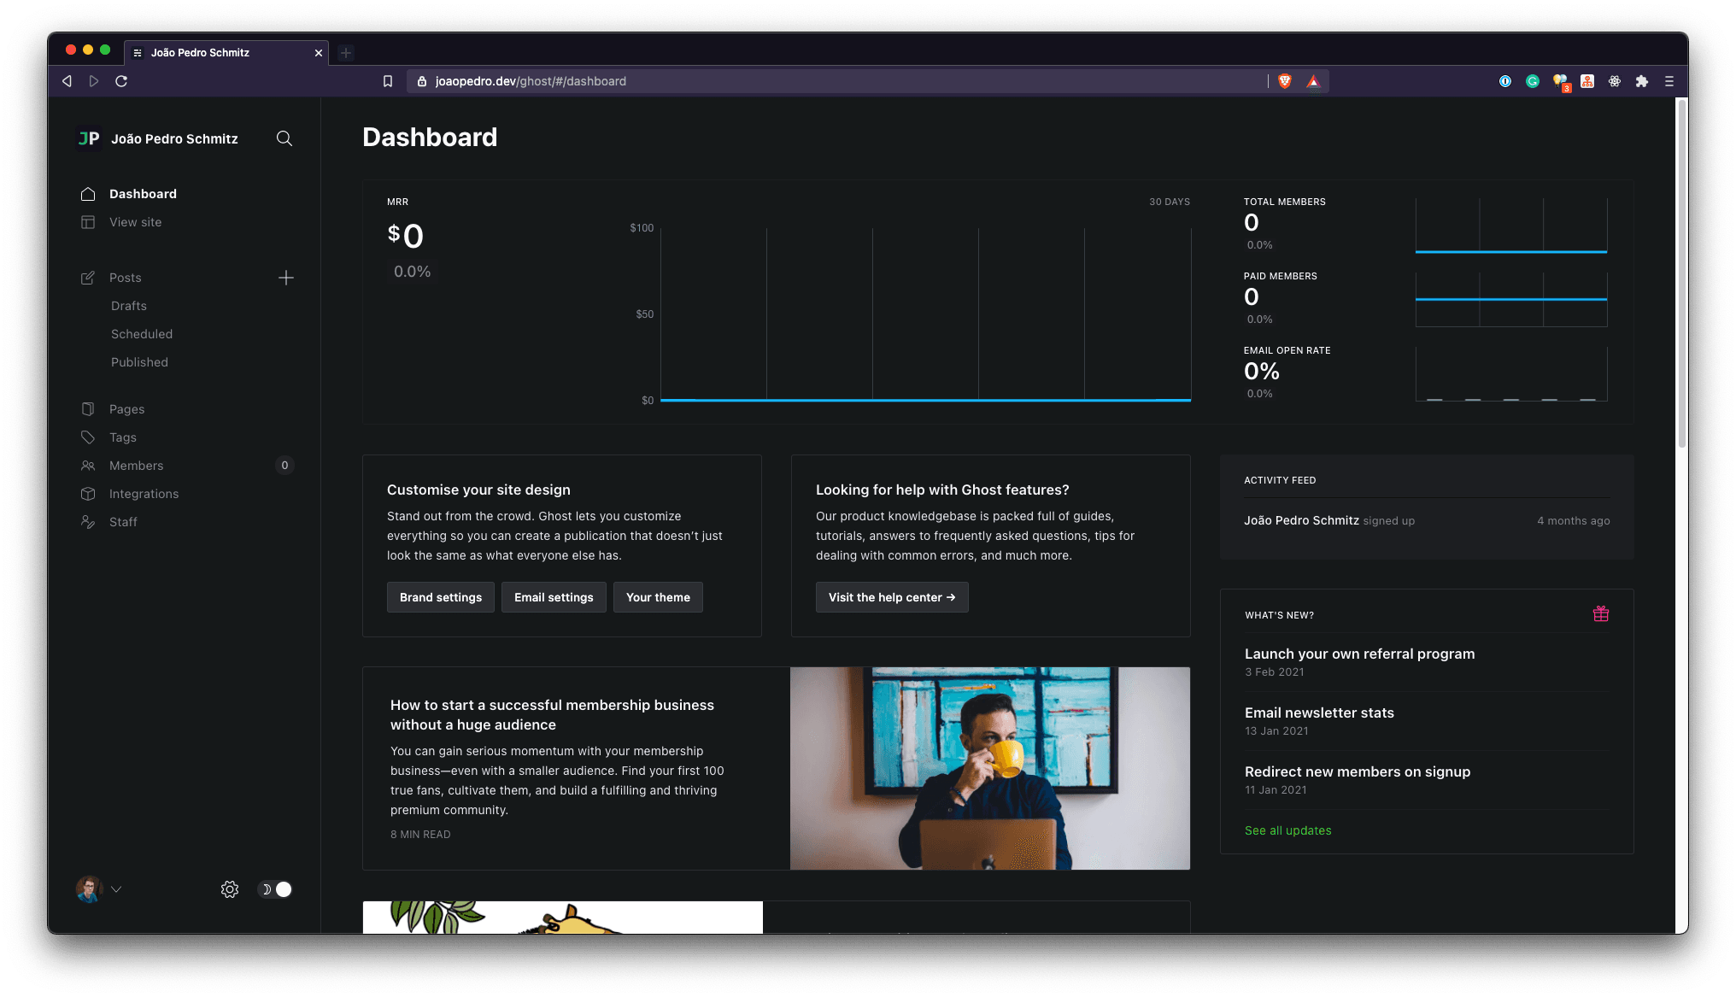The height and width of the screenshot is (997, 1736).
Task: Reload the page with the refresh icon
Action: [x=121, y=81]
